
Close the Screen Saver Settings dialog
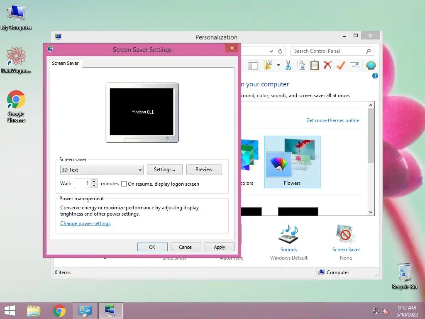pos(232,48)
